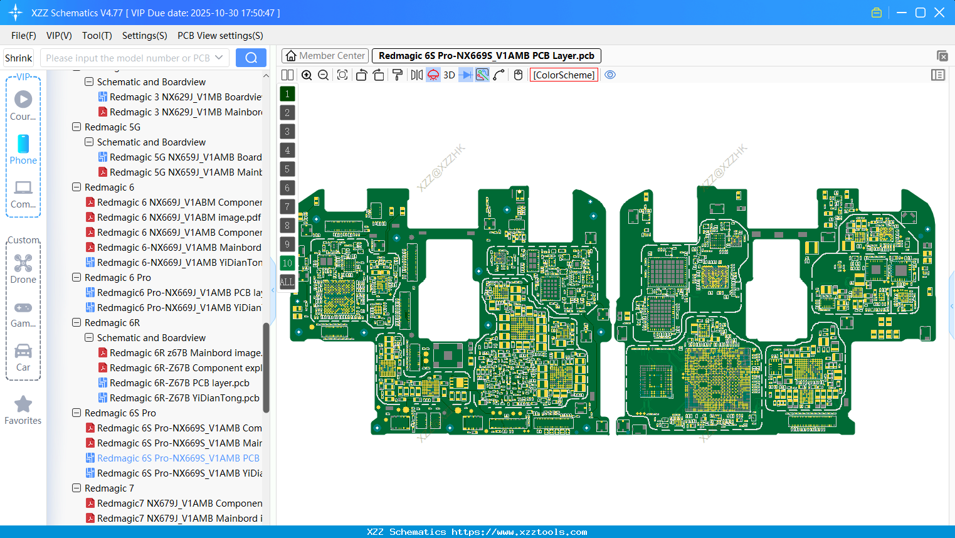
Task: Select the Zoom In tool
Action: pos(307,75)
